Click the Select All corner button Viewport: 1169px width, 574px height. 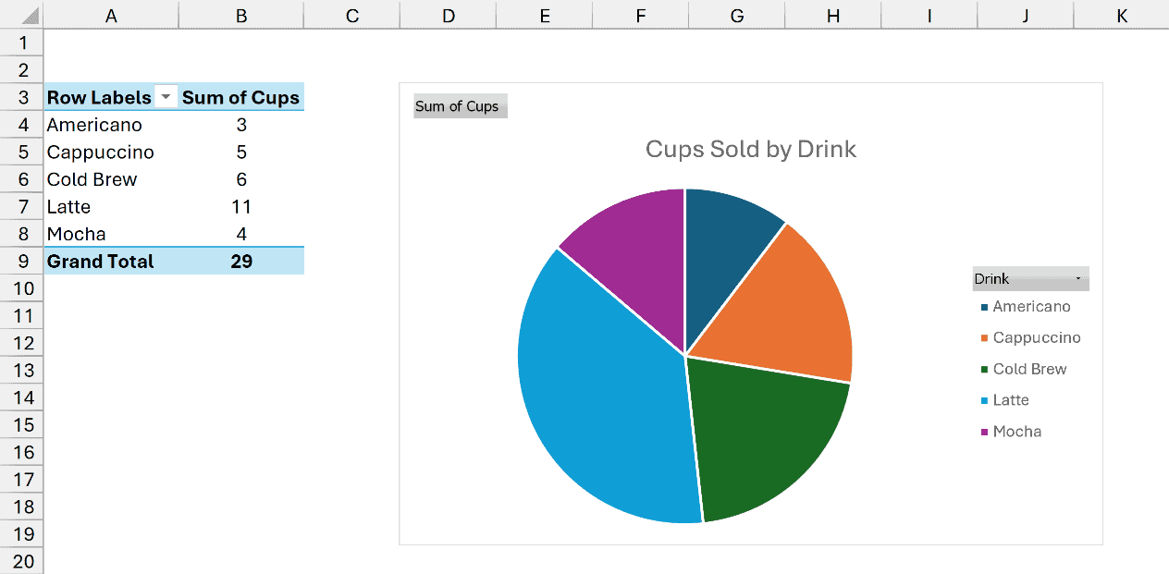coord(21,15)
